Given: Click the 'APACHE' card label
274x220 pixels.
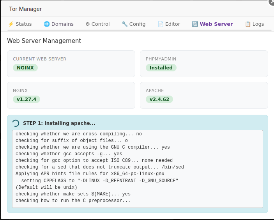Looking at the screenshot, I should tap(155, 90).
